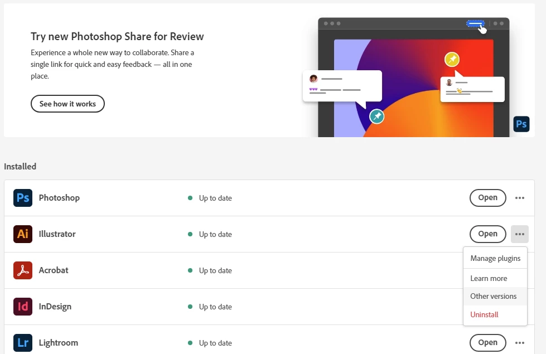Open more options for Photoshop
This screenshot has width=546, height=354.
tap(520, 198)
